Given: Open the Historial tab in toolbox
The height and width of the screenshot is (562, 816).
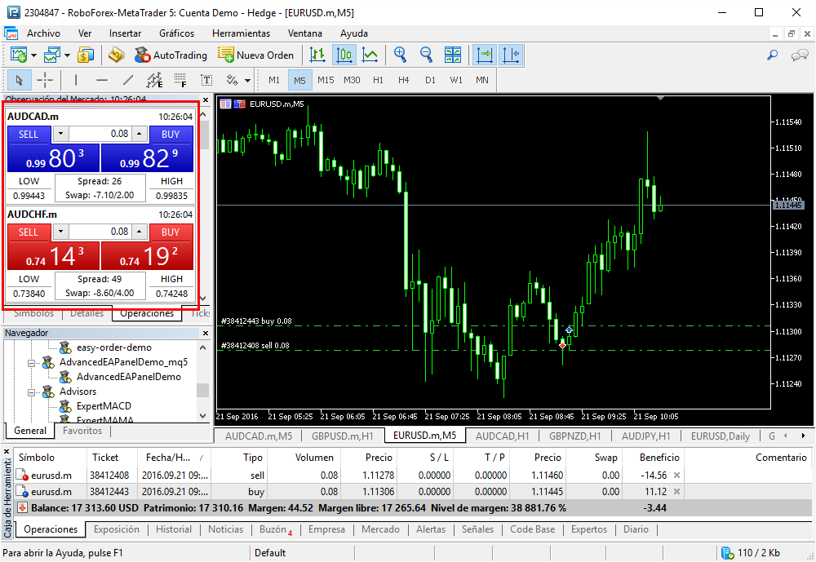Looking at the screenshot, I should [174, 529].
